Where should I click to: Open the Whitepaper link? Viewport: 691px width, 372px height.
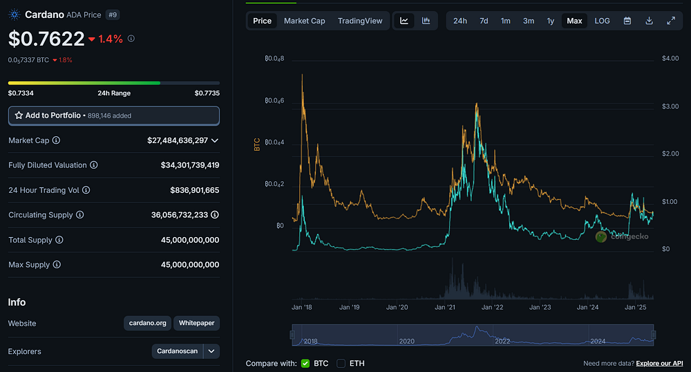[x=196, y=323]
